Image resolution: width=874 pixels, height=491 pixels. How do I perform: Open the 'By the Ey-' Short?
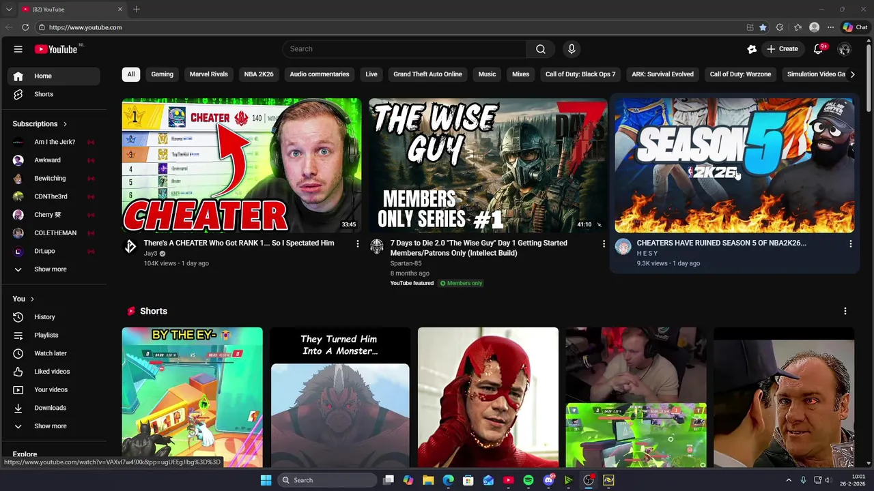coord(193,398)
